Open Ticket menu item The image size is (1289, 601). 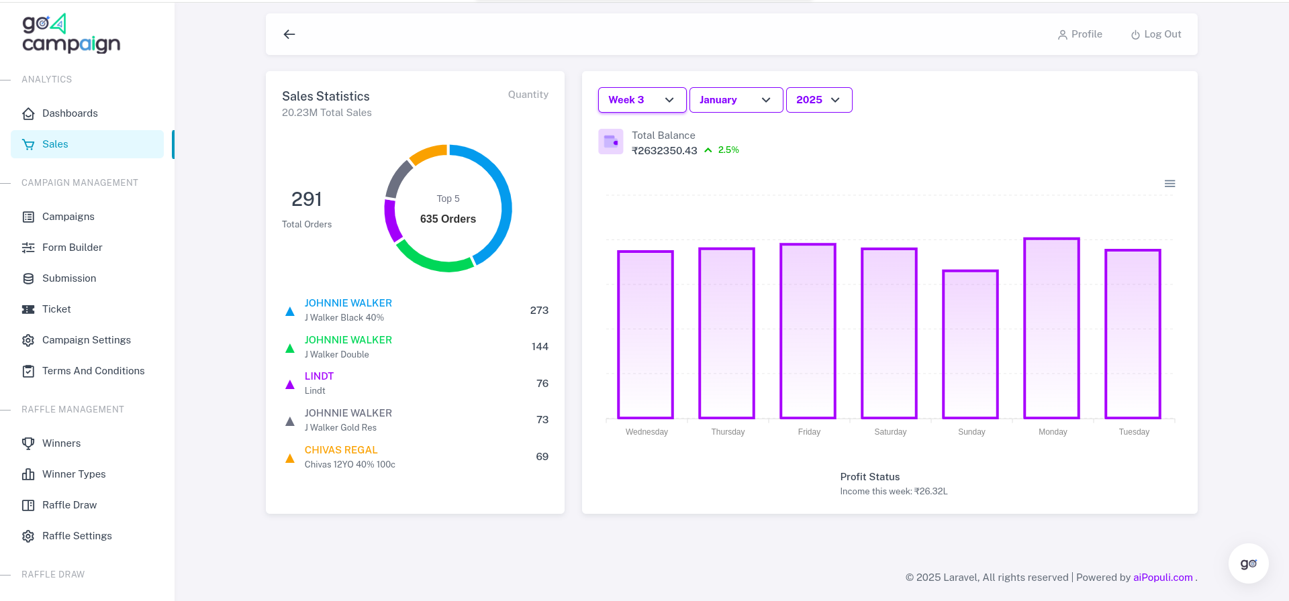coord(87,309)
